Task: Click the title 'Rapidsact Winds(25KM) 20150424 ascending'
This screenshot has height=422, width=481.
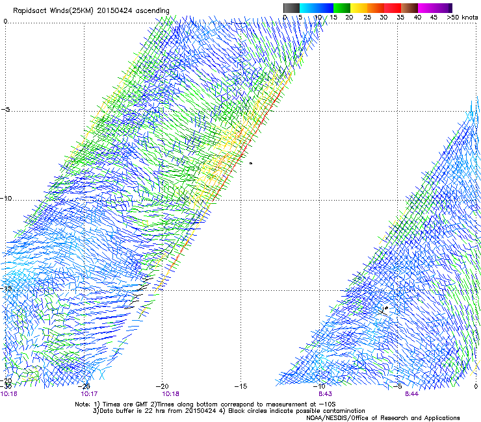Action: (x=91, y=11)
